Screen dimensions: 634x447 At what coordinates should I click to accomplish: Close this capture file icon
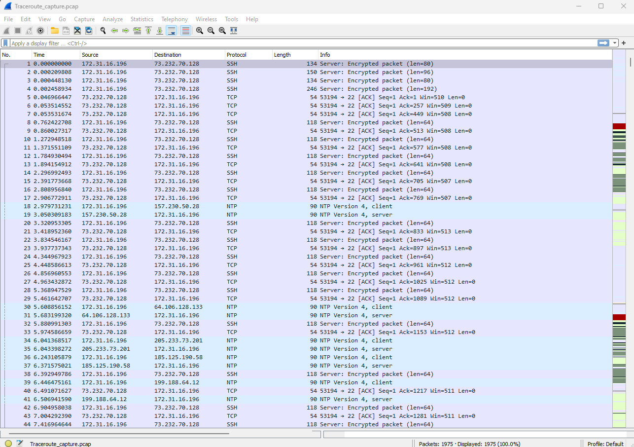[x=77, y=31]
